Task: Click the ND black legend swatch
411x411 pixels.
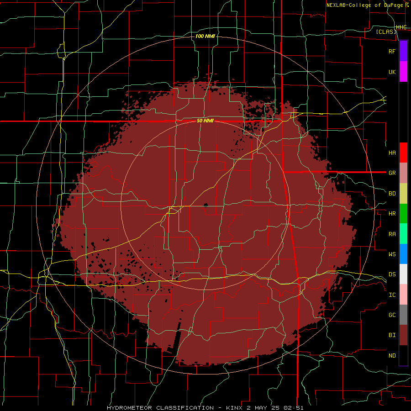Action: pyautogui.click(x=403, y=355)
